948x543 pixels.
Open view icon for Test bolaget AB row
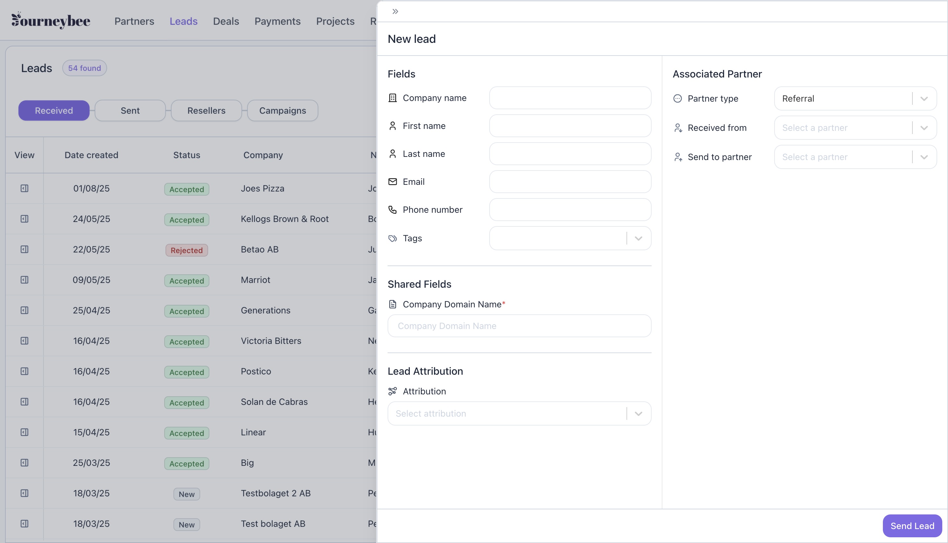coord(24,524)
